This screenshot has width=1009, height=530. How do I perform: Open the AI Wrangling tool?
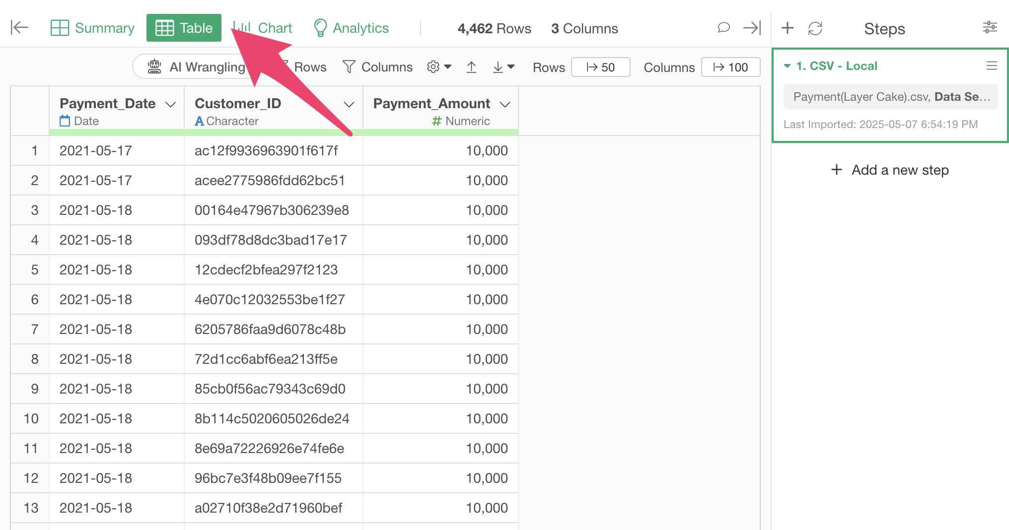point(197,67)
